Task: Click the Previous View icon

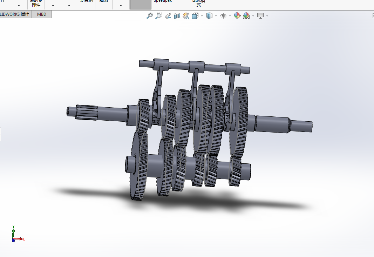Action: coord(168,16)
